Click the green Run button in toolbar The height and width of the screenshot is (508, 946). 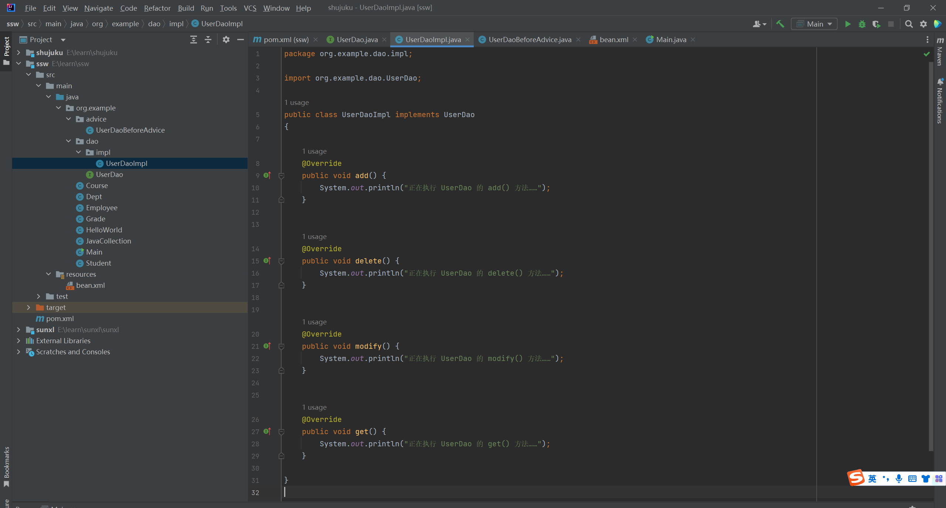click(848, 24)
